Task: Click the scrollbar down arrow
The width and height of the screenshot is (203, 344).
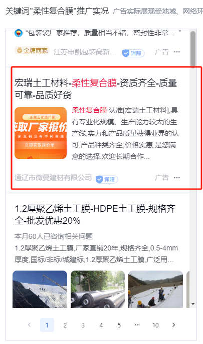Action: pyautogui.click(x=193, y=304)
